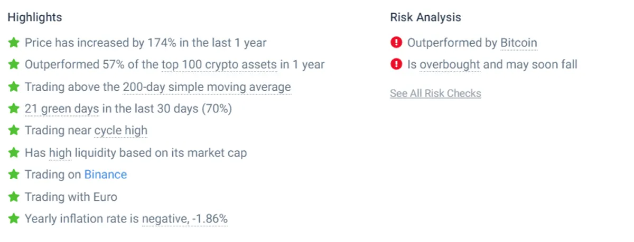The width and height of the screenshot is (634, 242).
Task: Click the '200-day simple moving average' term
Action: (207, 87)
